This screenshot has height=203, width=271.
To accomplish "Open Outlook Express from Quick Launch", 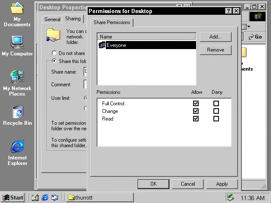I will (55, 198).
